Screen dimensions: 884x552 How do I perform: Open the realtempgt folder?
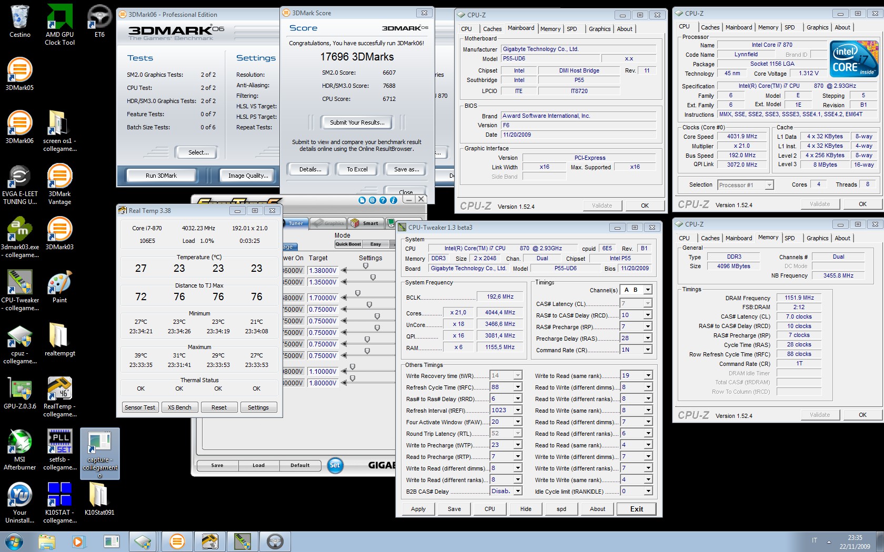tap(59, 340)
